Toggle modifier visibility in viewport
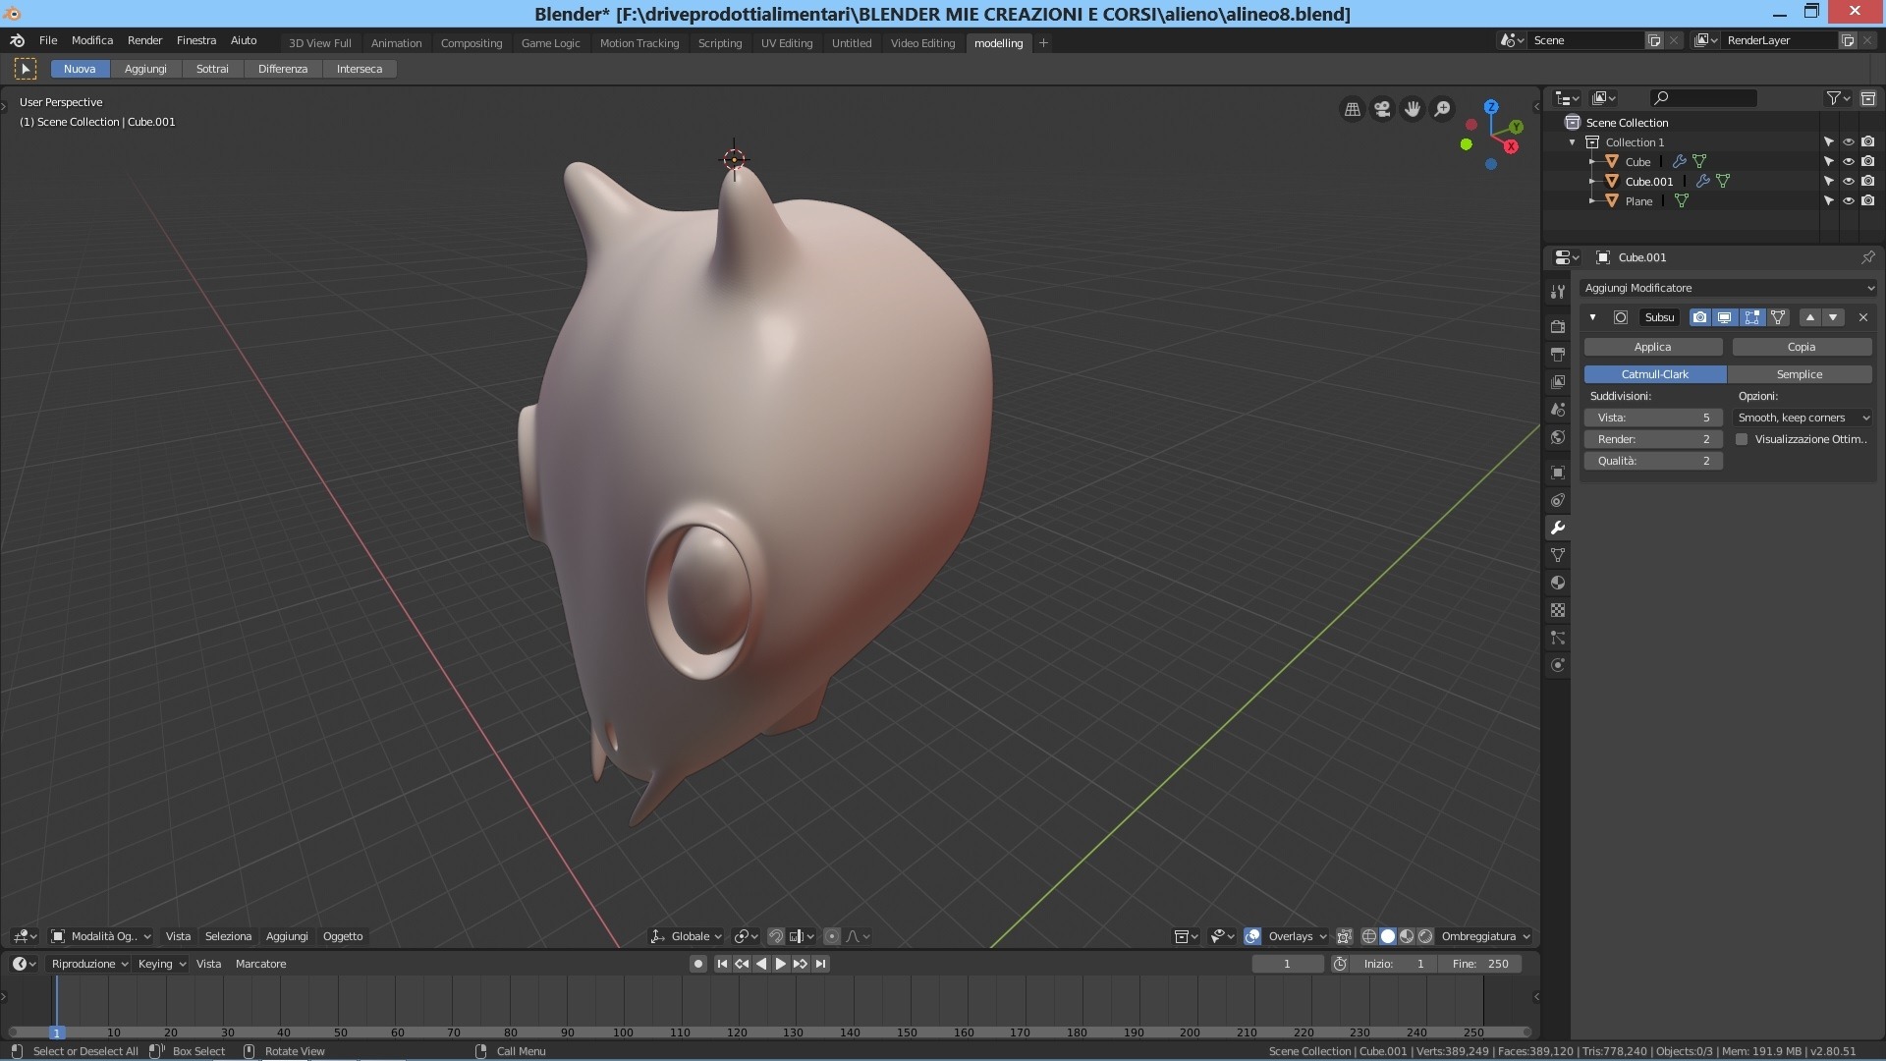 click(x=1725, y=317)
